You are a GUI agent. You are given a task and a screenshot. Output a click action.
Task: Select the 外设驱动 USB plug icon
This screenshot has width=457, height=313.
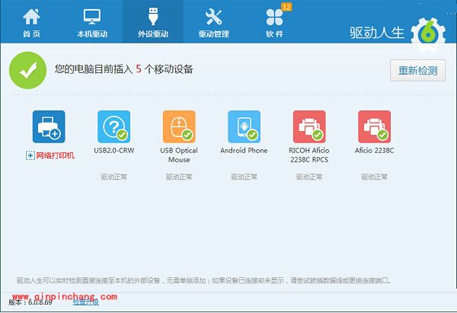point(153,16)
